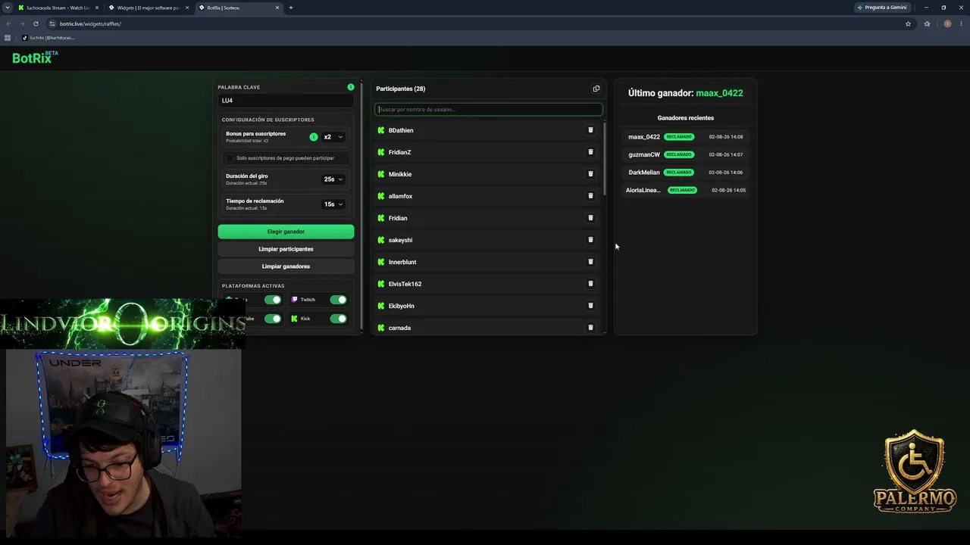The width and height of the screenshot is (970, 545).
Task: Open Chrome three-dot menu
Action: pos(960,23)
